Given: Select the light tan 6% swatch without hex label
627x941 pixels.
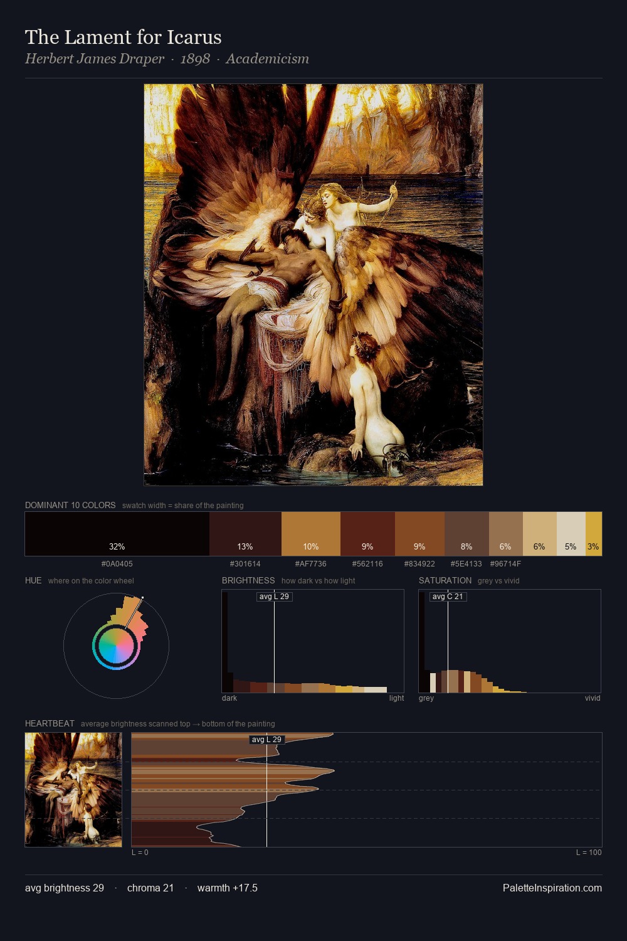Looking at the screenshot, I should pyautogui.click(x=539, y=534).
